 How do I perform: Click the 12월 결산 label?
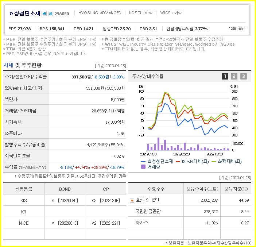click(237, 28)
